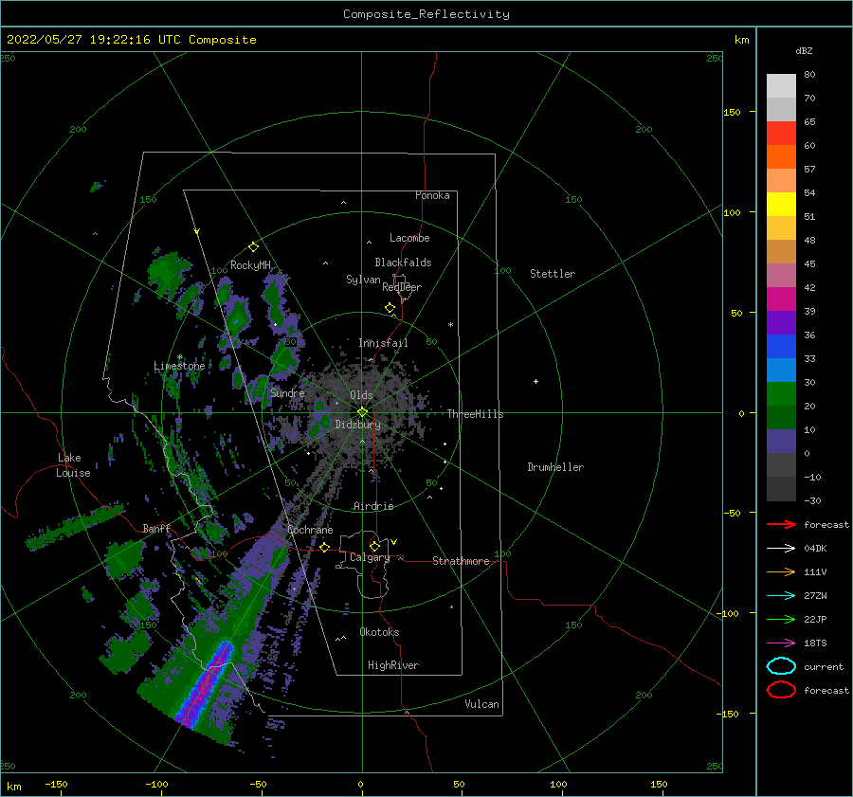
Task: Click the RockyMH label
Action: tap(250, 265)
